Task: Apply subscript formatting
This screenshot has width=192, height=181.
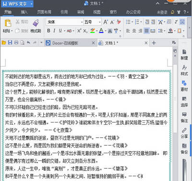Action: (x=85, y=31)
